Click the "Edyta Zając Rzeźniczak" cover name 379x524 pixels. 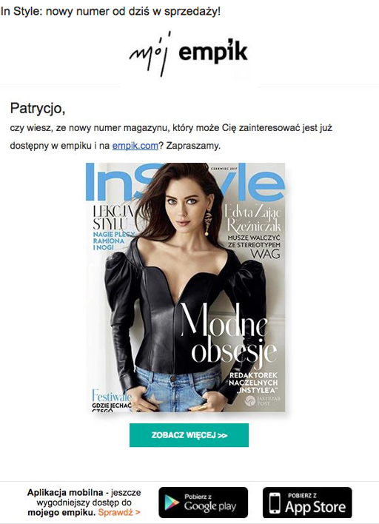point(252,218)
